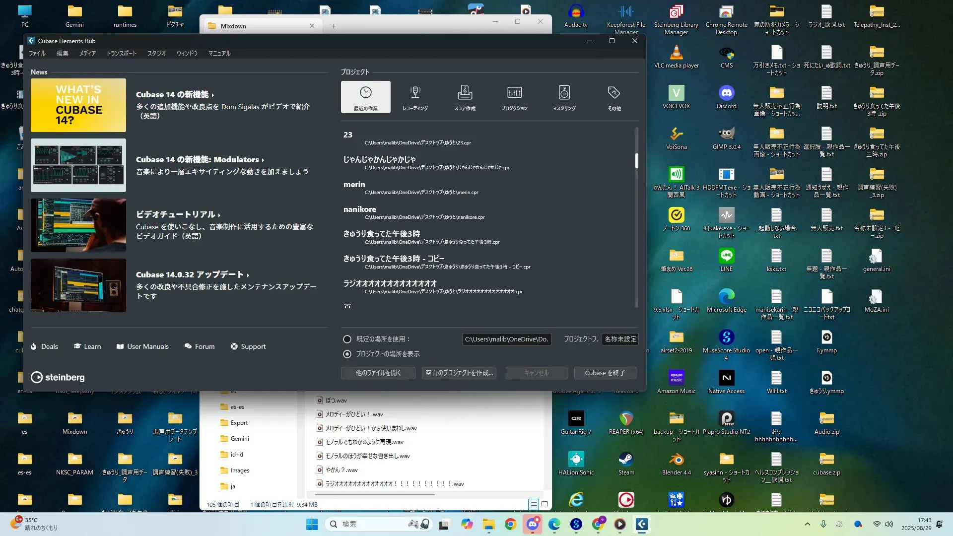Open the Transport menu
The image size is (953, 536).
pyautogui.click(x=122, y=53)
